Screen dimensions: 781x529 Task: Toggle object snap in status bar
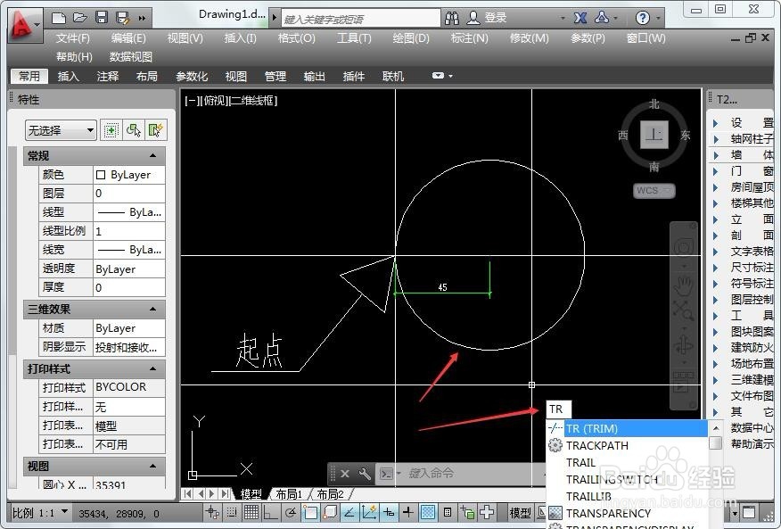(x=310, y=512)
